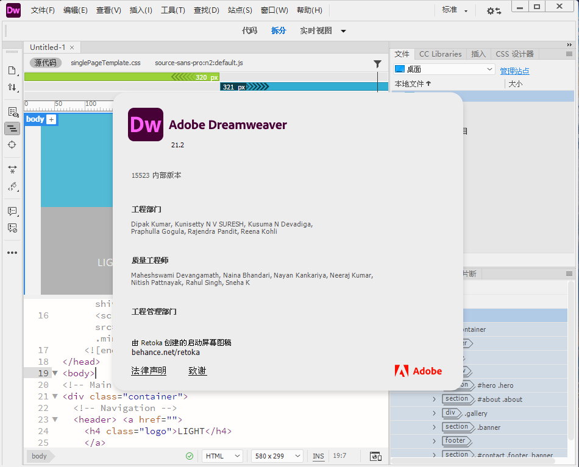This screenshot has width=579, height=467.
Task: Open the HTML document type dropdown
Action: click(222, 456)
